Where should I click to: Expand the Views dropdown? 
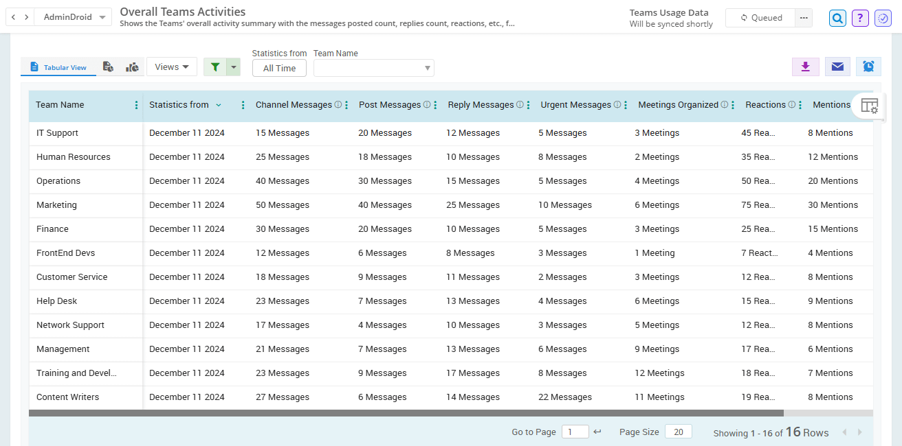171,66
